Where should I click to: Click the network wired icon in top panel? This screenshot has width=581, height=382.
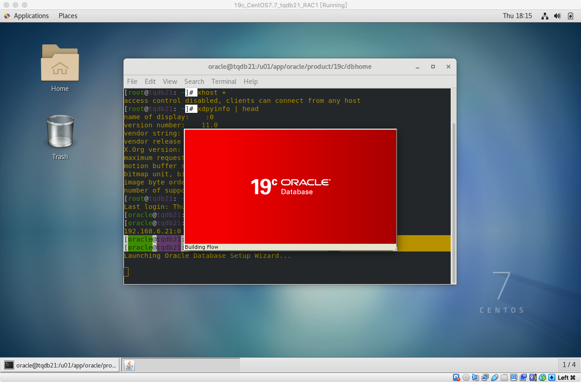coord(545,16)
